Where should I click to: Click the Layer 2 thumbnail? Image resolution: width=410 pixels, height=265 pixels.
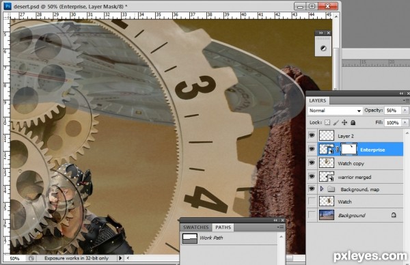pos(327,135)
